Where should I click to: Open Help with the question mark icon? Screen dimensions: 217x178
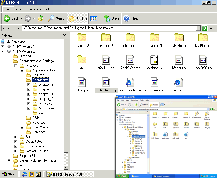point(127,18)
